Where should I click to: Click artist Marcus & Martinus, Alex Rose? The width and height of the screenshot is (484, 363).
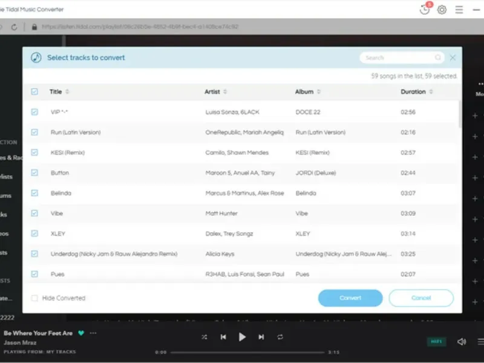(x=244, y=193)
